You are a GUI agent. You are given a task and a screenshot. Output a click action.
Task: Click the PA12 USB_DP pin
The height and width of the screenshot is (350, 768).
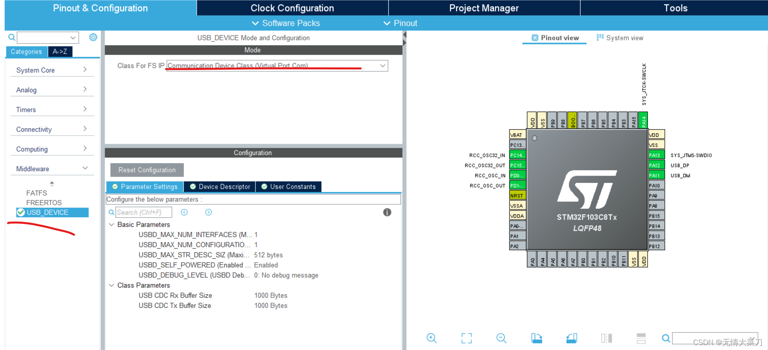(656, 165)
